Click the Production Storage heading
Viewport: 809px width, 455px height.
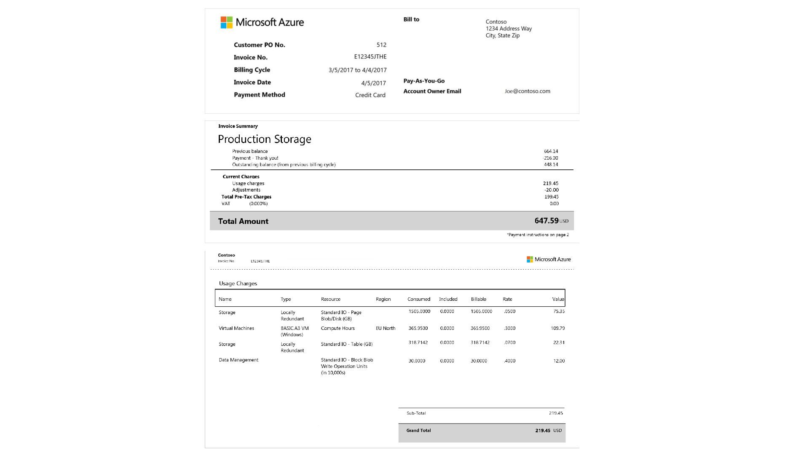tap(265, 139)
